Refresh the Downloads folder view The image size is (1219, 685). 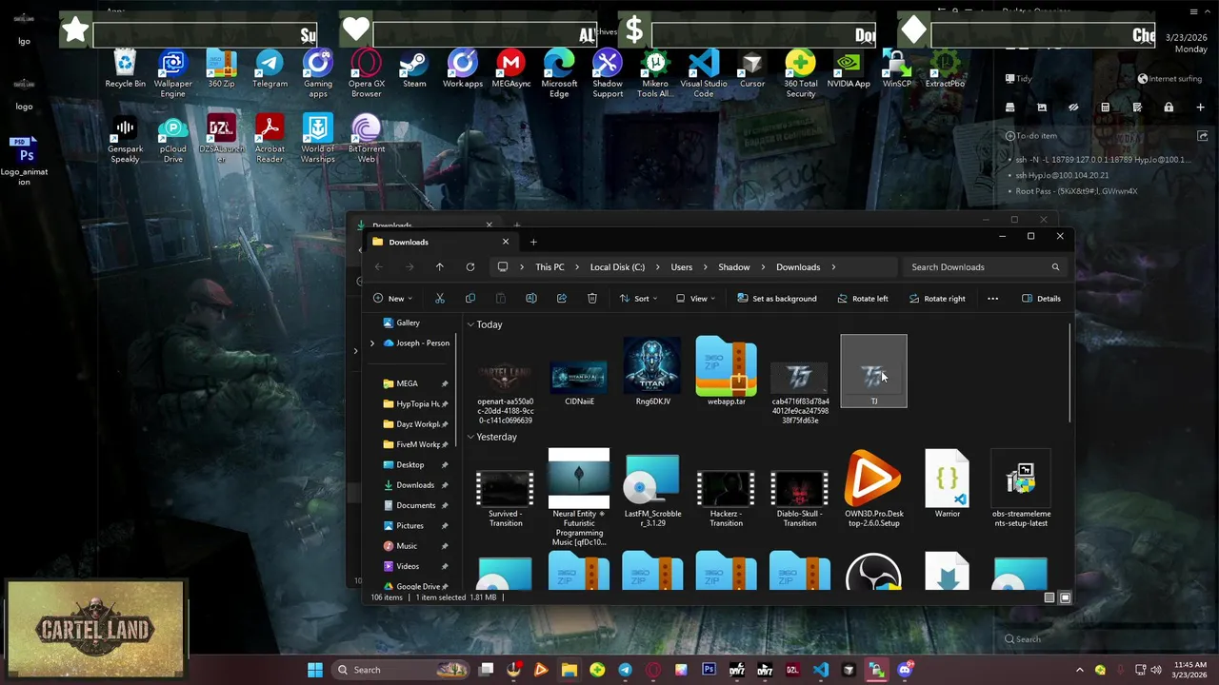pyautogui.click(x=470, y=267)
